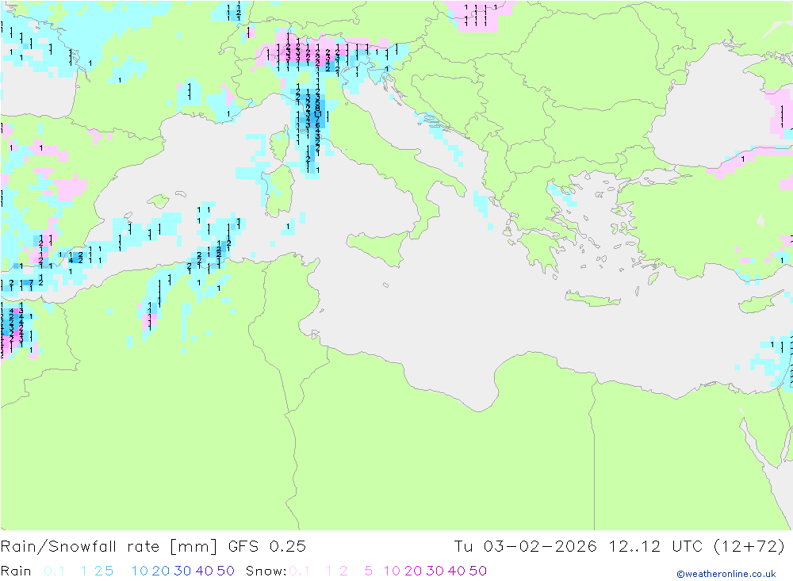Select the rain legend value 10
793x581 pixels.
tap(140, 571)
